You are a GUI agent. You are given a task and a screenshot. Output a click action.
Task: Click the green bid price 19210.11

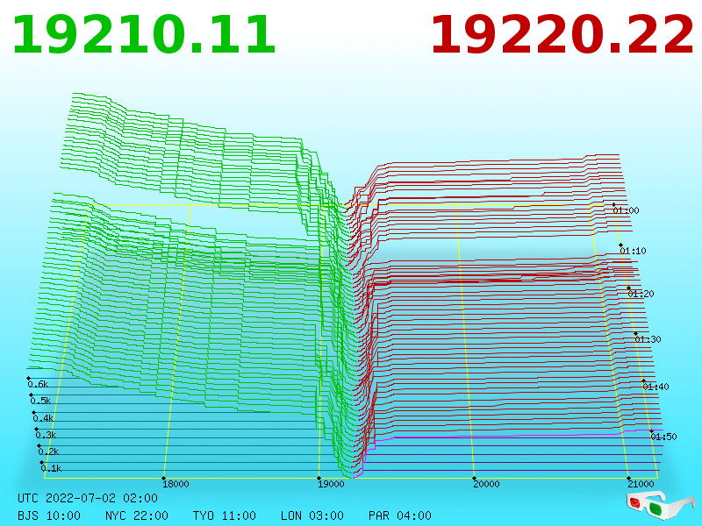[x=144, y=35]
